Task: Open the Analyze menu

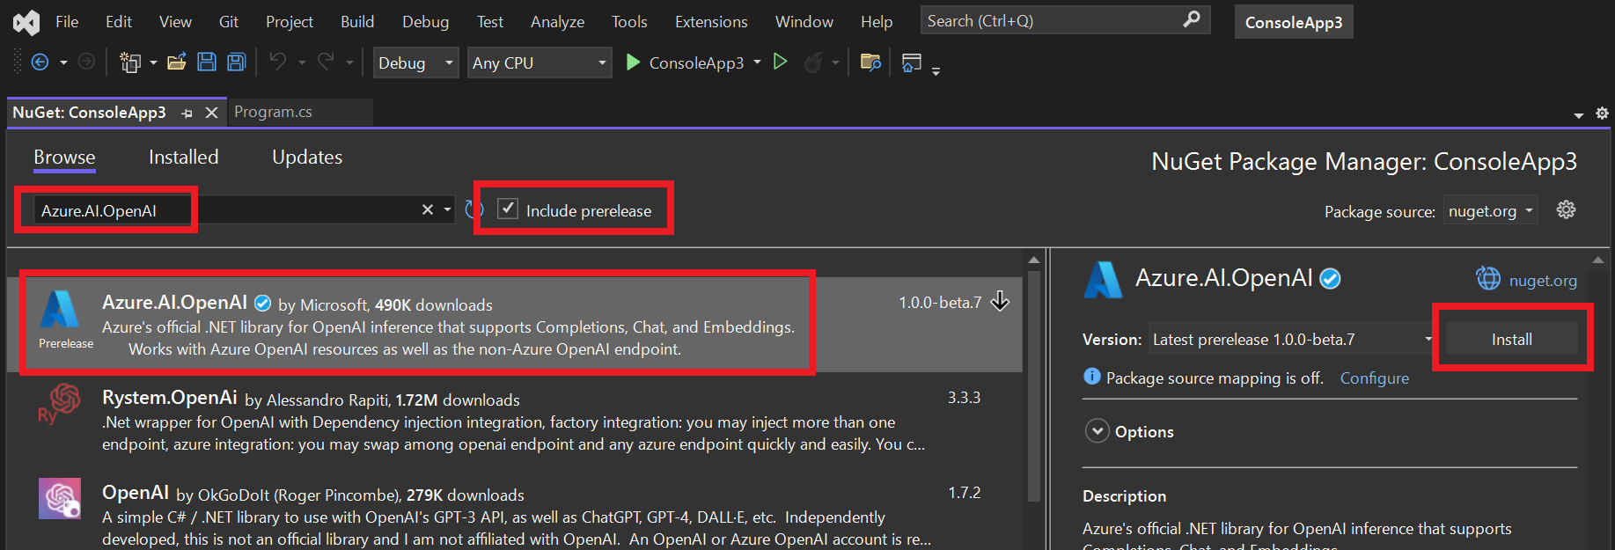Action: [557, 22]
